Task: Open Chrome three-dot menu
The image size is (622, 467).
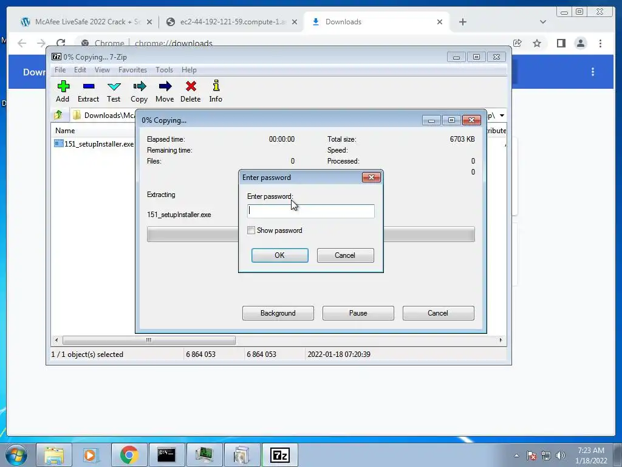Action: coord(601,43)
